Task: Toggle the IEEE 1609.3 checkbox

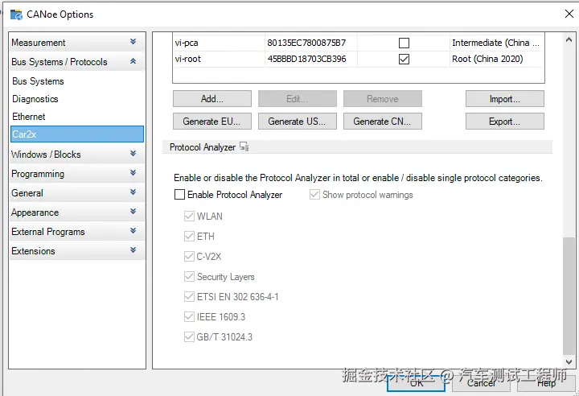Action: (x=189, y=317)
